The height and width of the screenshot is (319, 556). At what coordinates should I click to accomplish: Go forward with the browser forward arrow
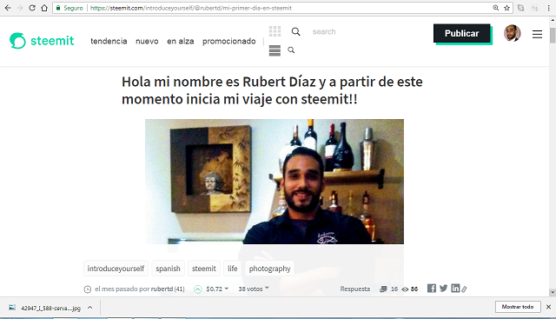[x=20, y=8]
